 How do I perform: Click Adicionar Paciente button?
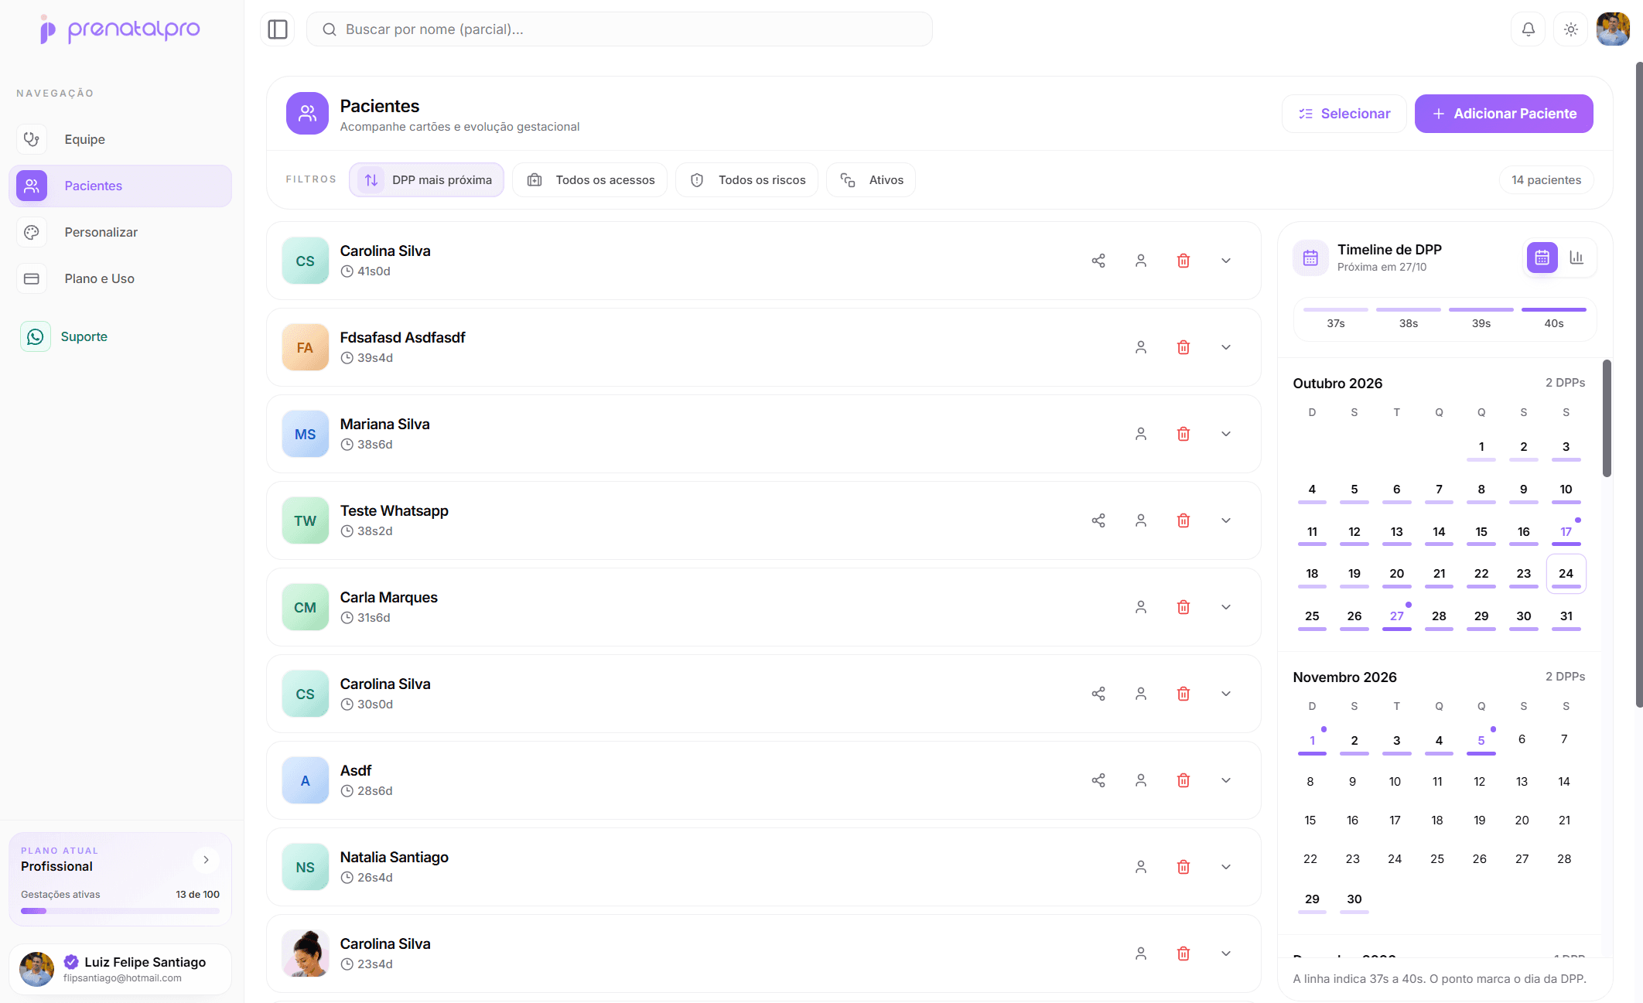(x=1504, y=114)
